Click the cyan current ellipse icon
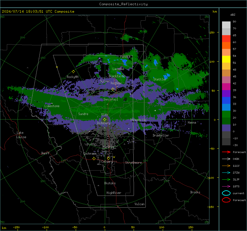 click(x=226, y=193)
